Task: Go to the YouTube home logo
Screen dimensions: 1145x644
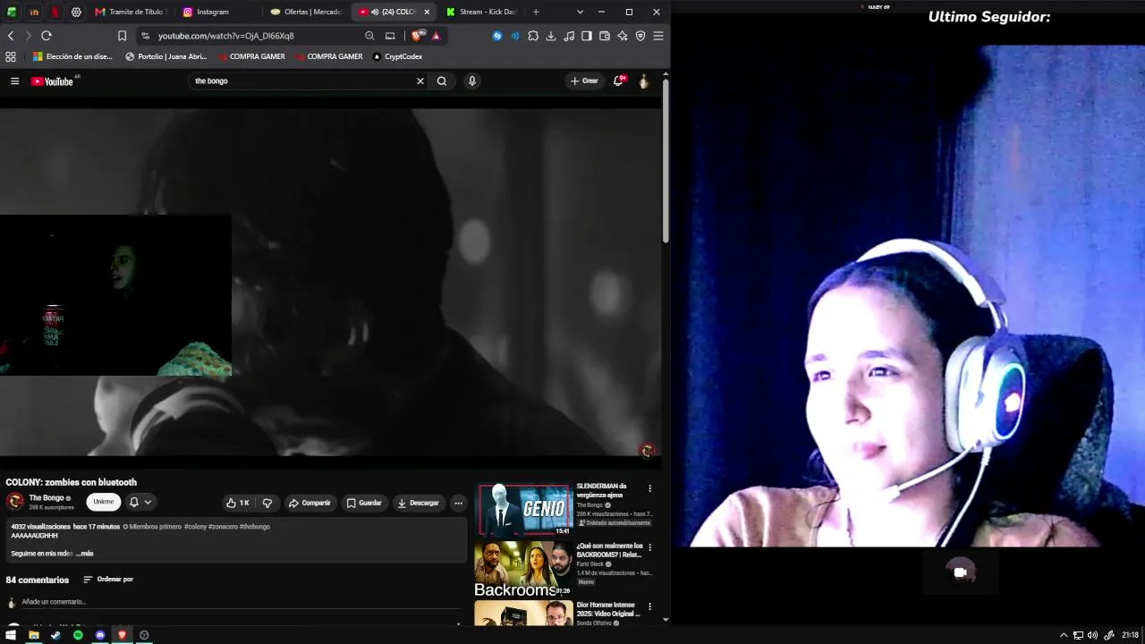Action: tap(53, 81)
